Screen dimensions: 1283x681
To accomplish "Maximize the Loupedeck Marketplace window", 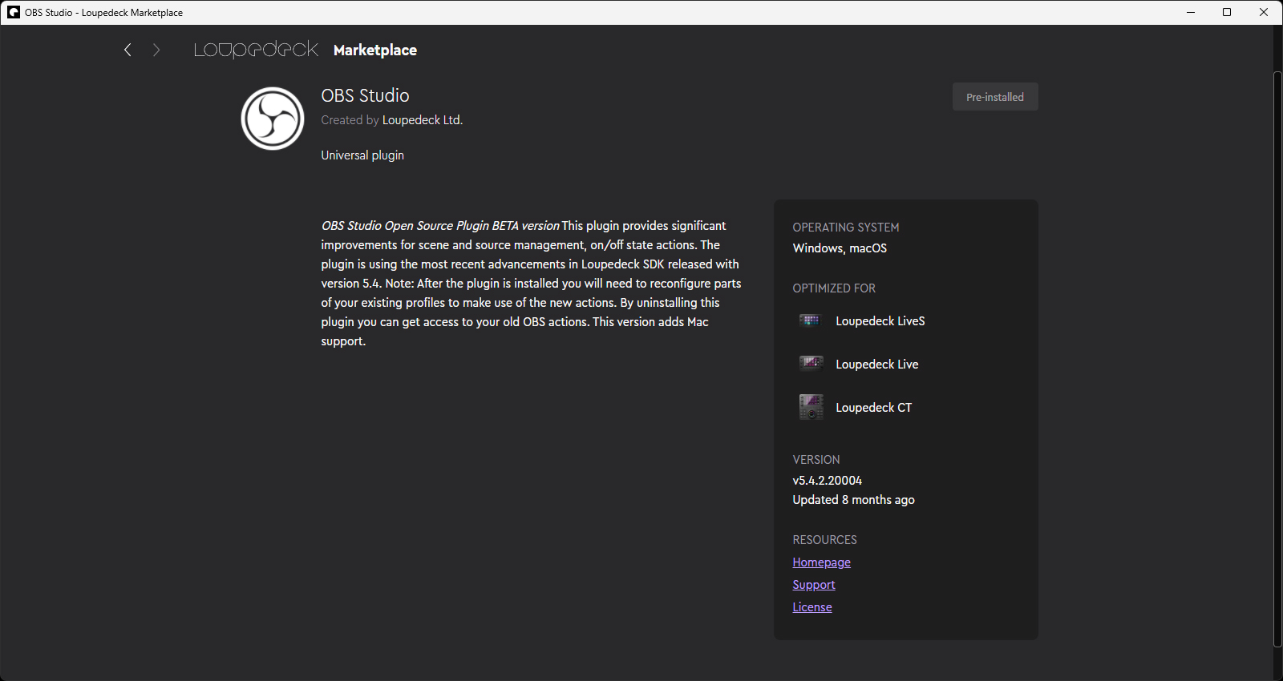I will pos(1227,12).
